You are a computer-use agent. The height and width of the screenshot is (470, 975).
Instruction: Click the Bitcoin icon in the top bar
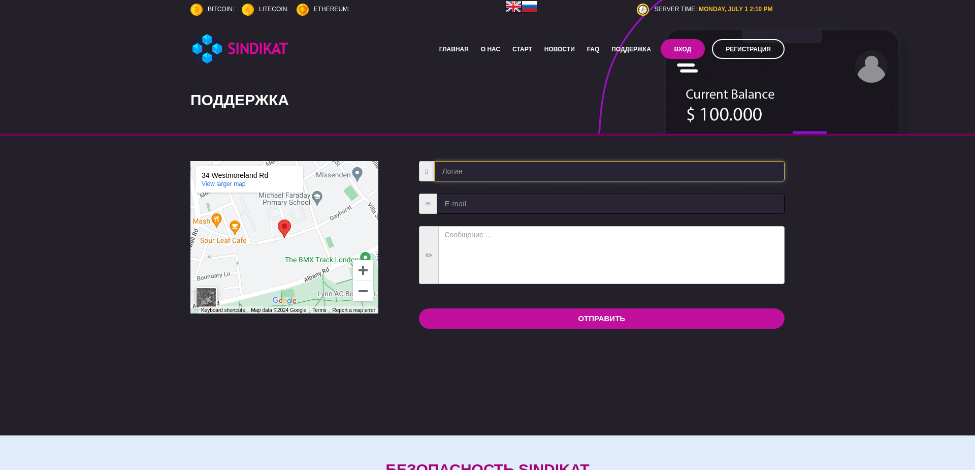[197, 9]
